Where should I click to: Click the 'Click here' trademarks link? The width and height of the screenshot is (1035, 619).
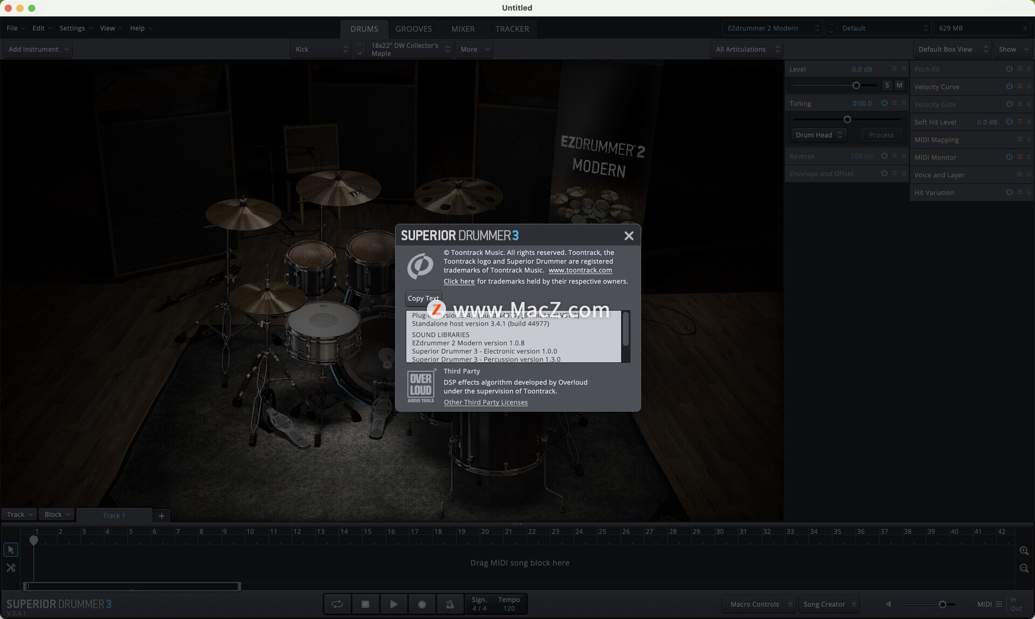(x=459, y=281)
